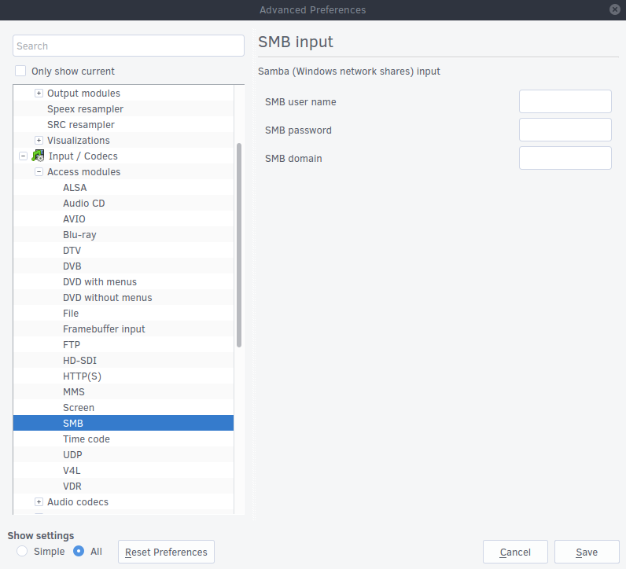The height and width of the screenshot is (569, 626).
Task: Click the Cancel button
Action: [515, 552]
